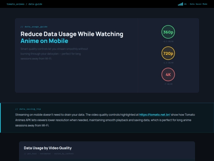
Task: Click the '// data_usage_guide' label
Action: (x=34, y=27)
